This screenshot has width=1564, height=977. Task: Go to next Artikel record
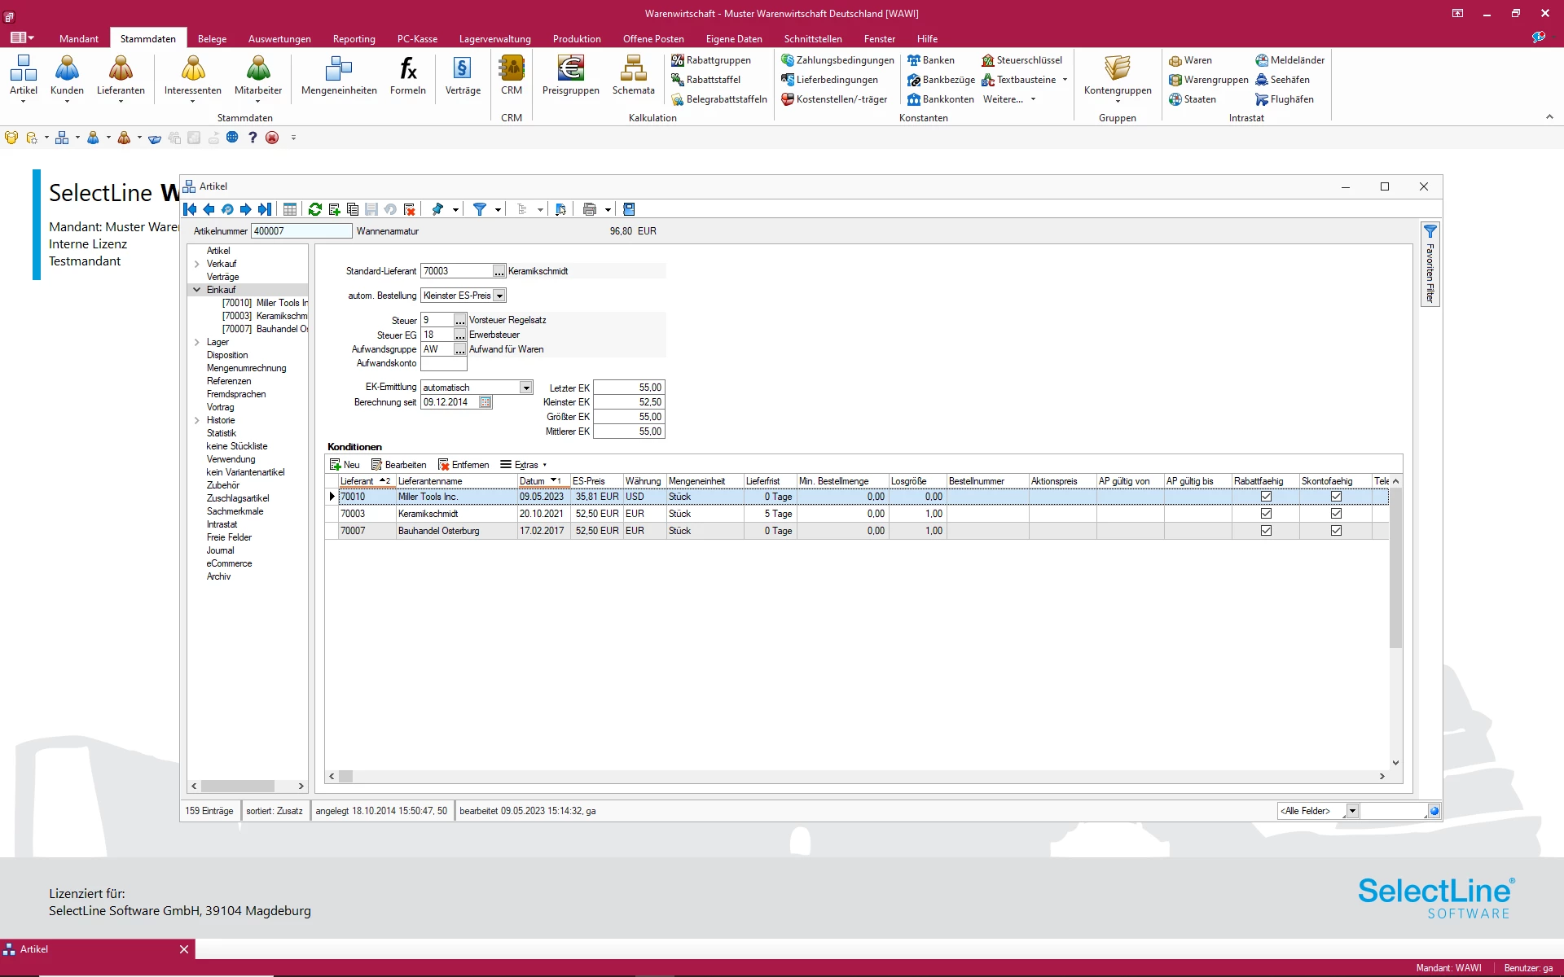coord(245,209)
